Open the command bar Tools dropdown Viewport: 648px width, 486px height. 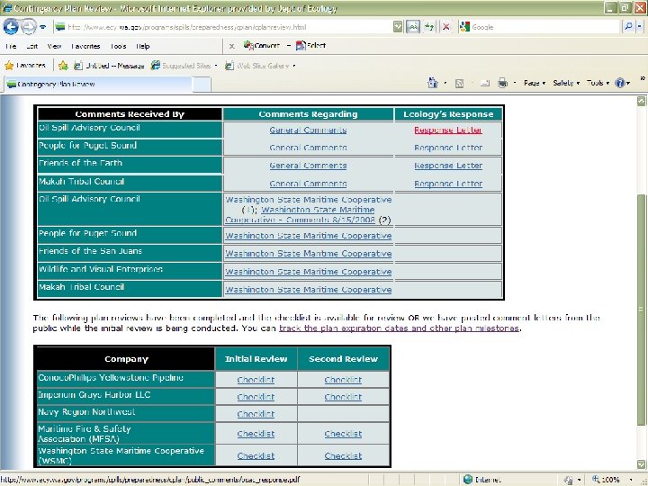[598, 83]
